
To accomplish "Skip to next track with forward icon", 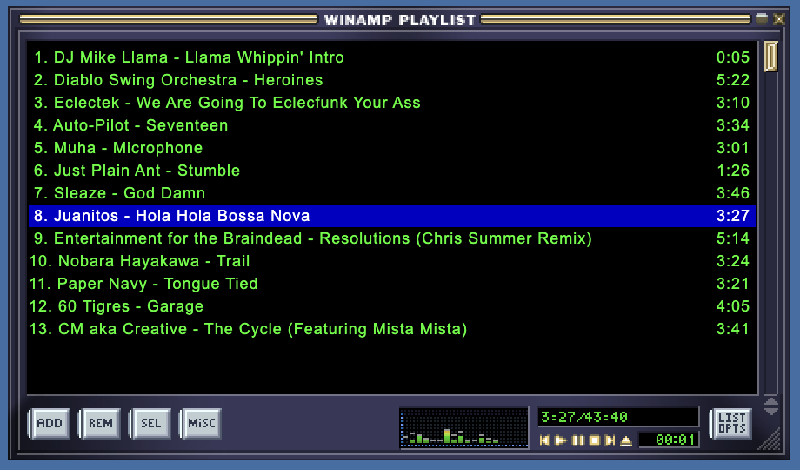I will (x=610, y=440).
